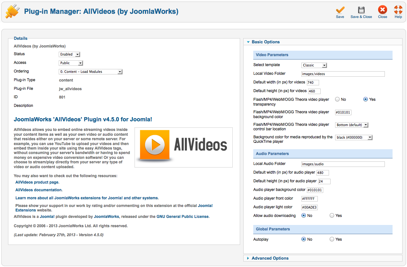The width and height of the screenshot is (407, 267).
Task: Open the Select template dropdown
Action: point(314,65)
